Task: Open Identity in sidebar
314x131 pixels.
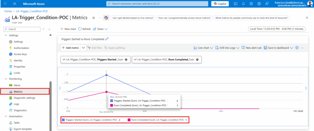Action: (18, 61)
